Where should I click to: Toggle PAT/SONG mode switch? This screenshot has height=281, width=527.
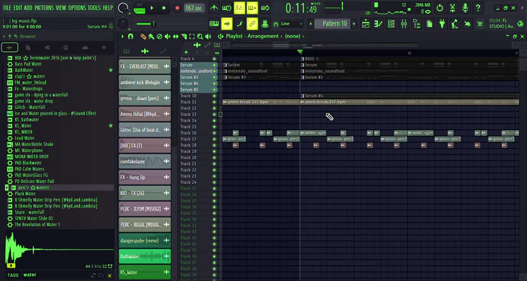139,8
